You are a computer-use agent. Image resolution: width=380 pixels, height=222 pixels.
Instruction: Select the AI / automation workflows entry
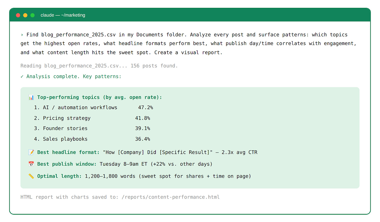coord(80,108)
